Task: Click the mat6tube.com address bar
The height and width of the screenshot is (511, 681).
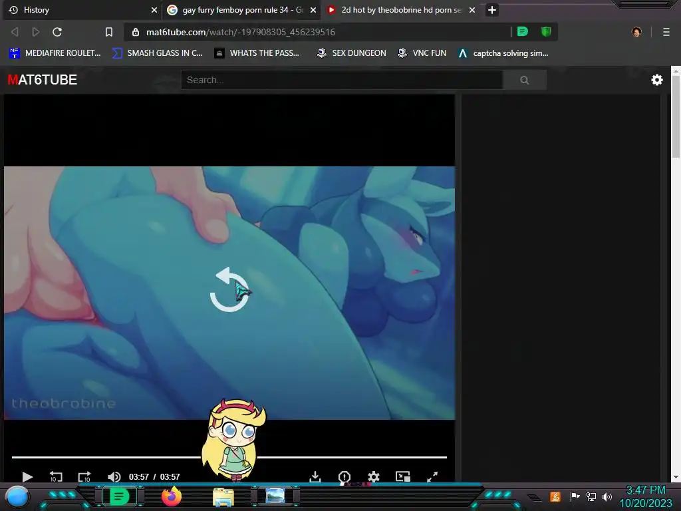Action: tap(317, 32)
